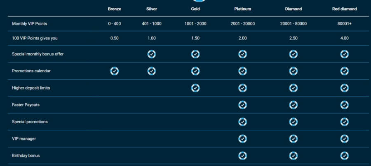Viewport: 371px width, 166px height.
Task: Click Diamond check icon for Special promotions
Action: [x=294, y=122]
